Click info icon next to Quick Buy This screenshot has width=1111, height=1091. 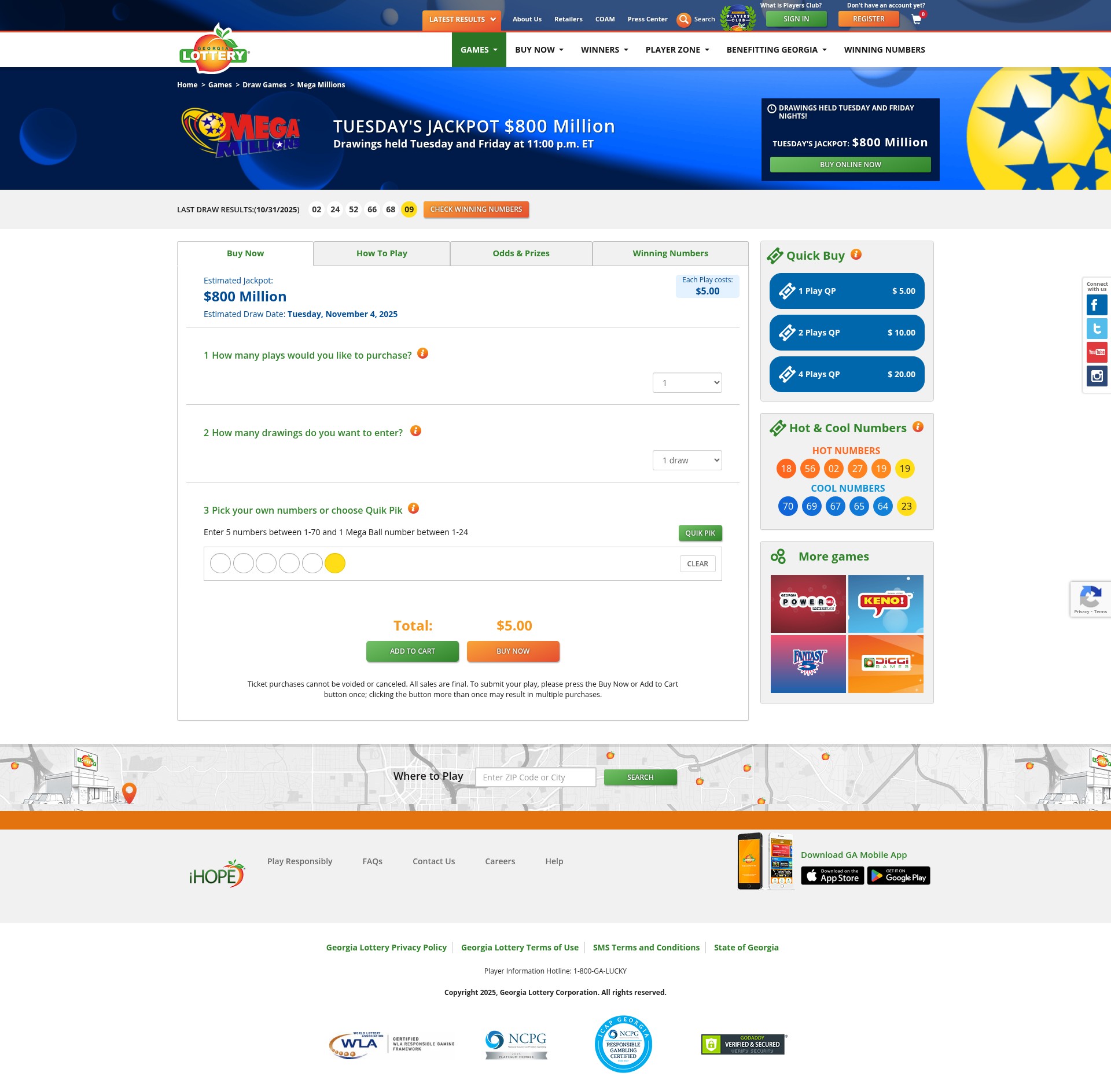(856, 255)
